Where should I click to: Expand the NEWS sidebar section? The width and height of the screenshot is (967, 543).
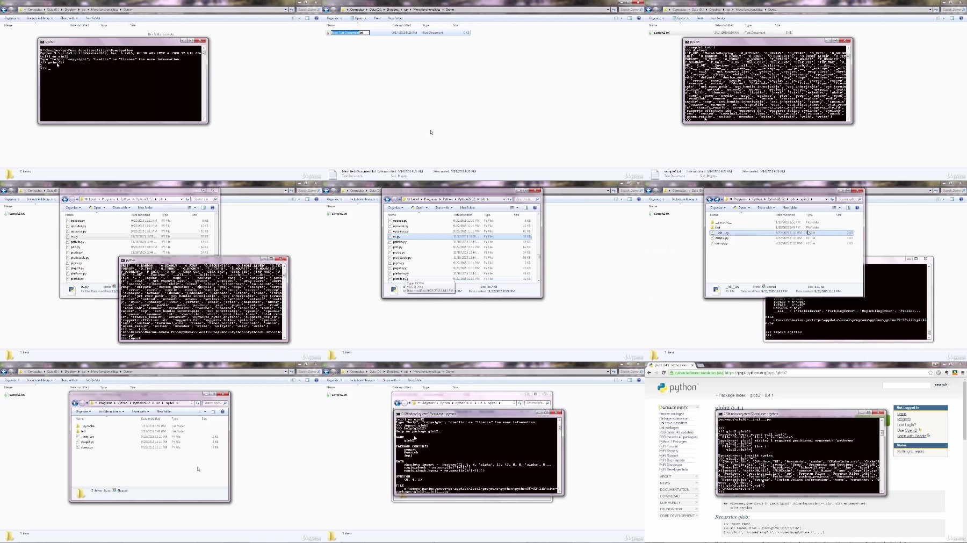click(679, 483)
